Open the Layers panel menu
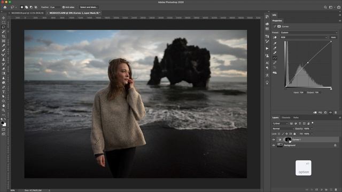The image size is (342, 192). click(340, 117)
